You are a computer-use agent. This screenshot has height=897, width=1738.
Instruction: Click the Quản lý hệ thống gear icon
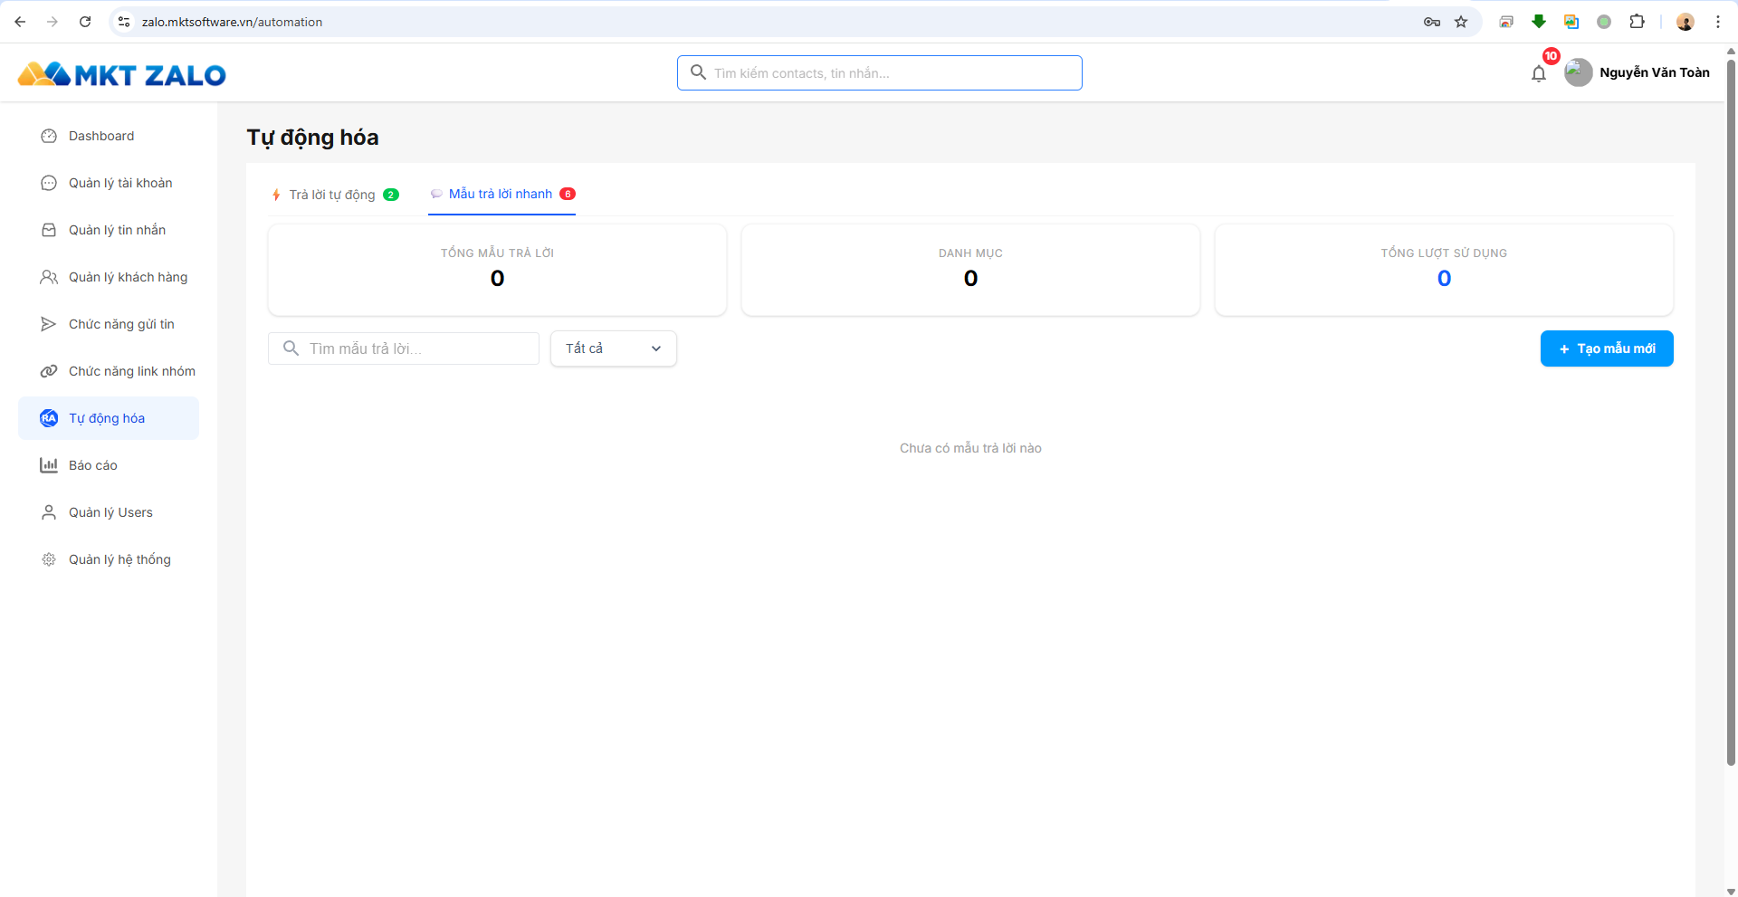point(49,559)
